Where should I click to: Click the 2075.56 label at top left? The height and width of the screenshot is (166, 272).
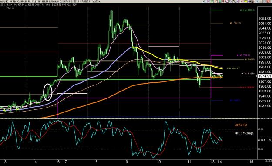click(x=10, y=8)
